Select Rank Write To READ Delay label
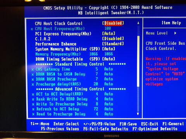The image size is (186, 139). click(x=62, y=99)
